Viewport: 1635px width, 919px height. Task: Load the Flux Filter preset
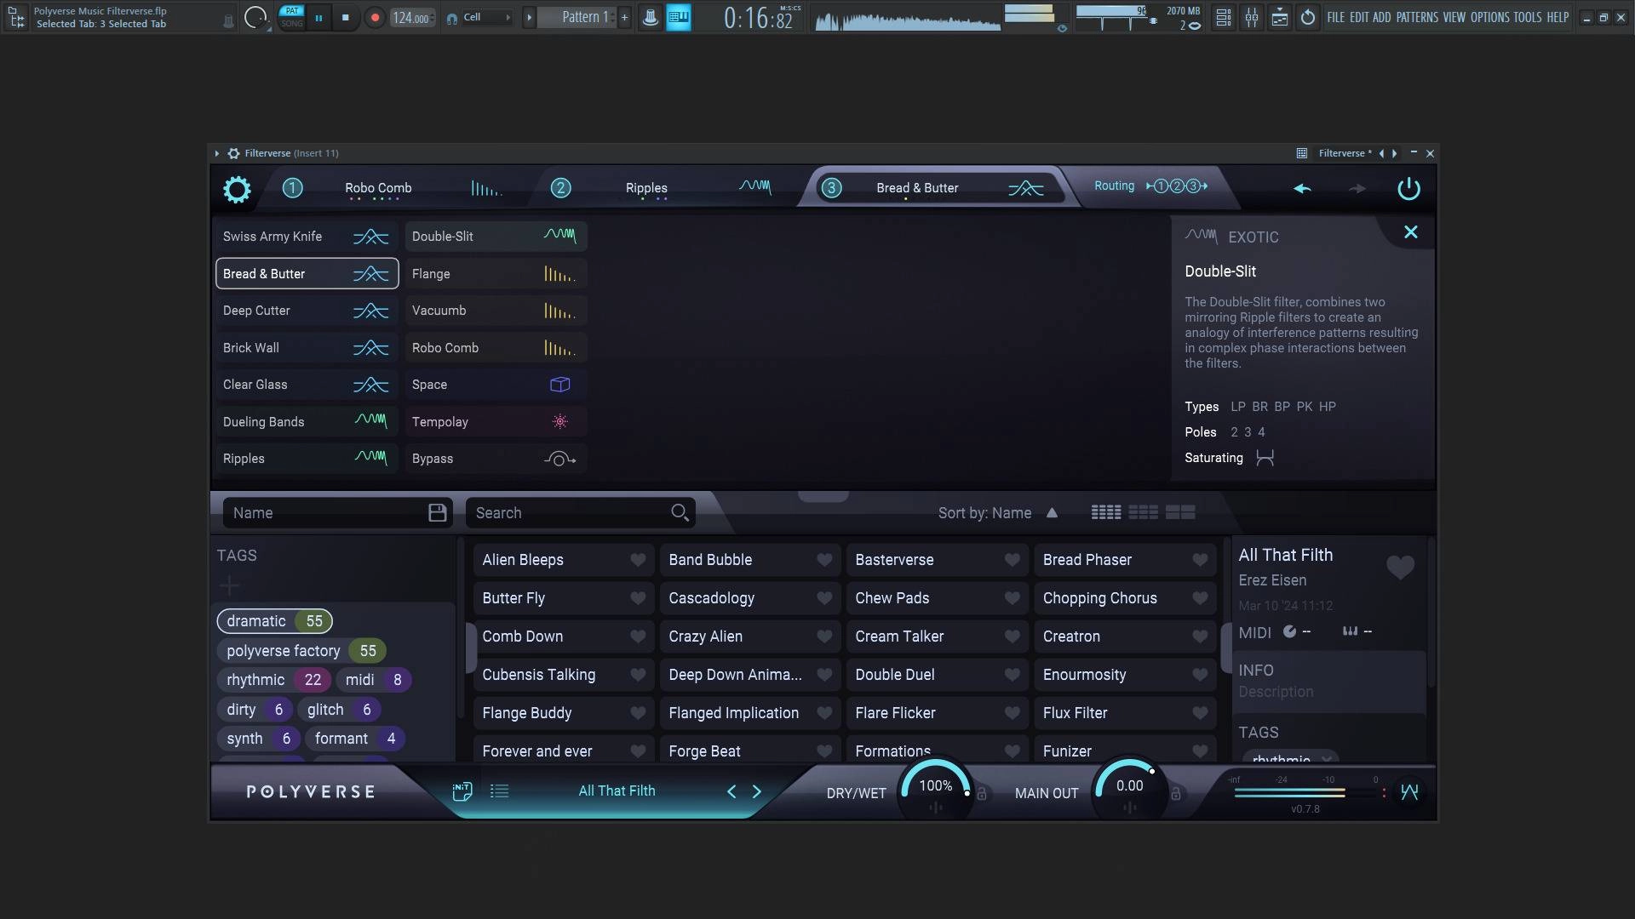1124,713
